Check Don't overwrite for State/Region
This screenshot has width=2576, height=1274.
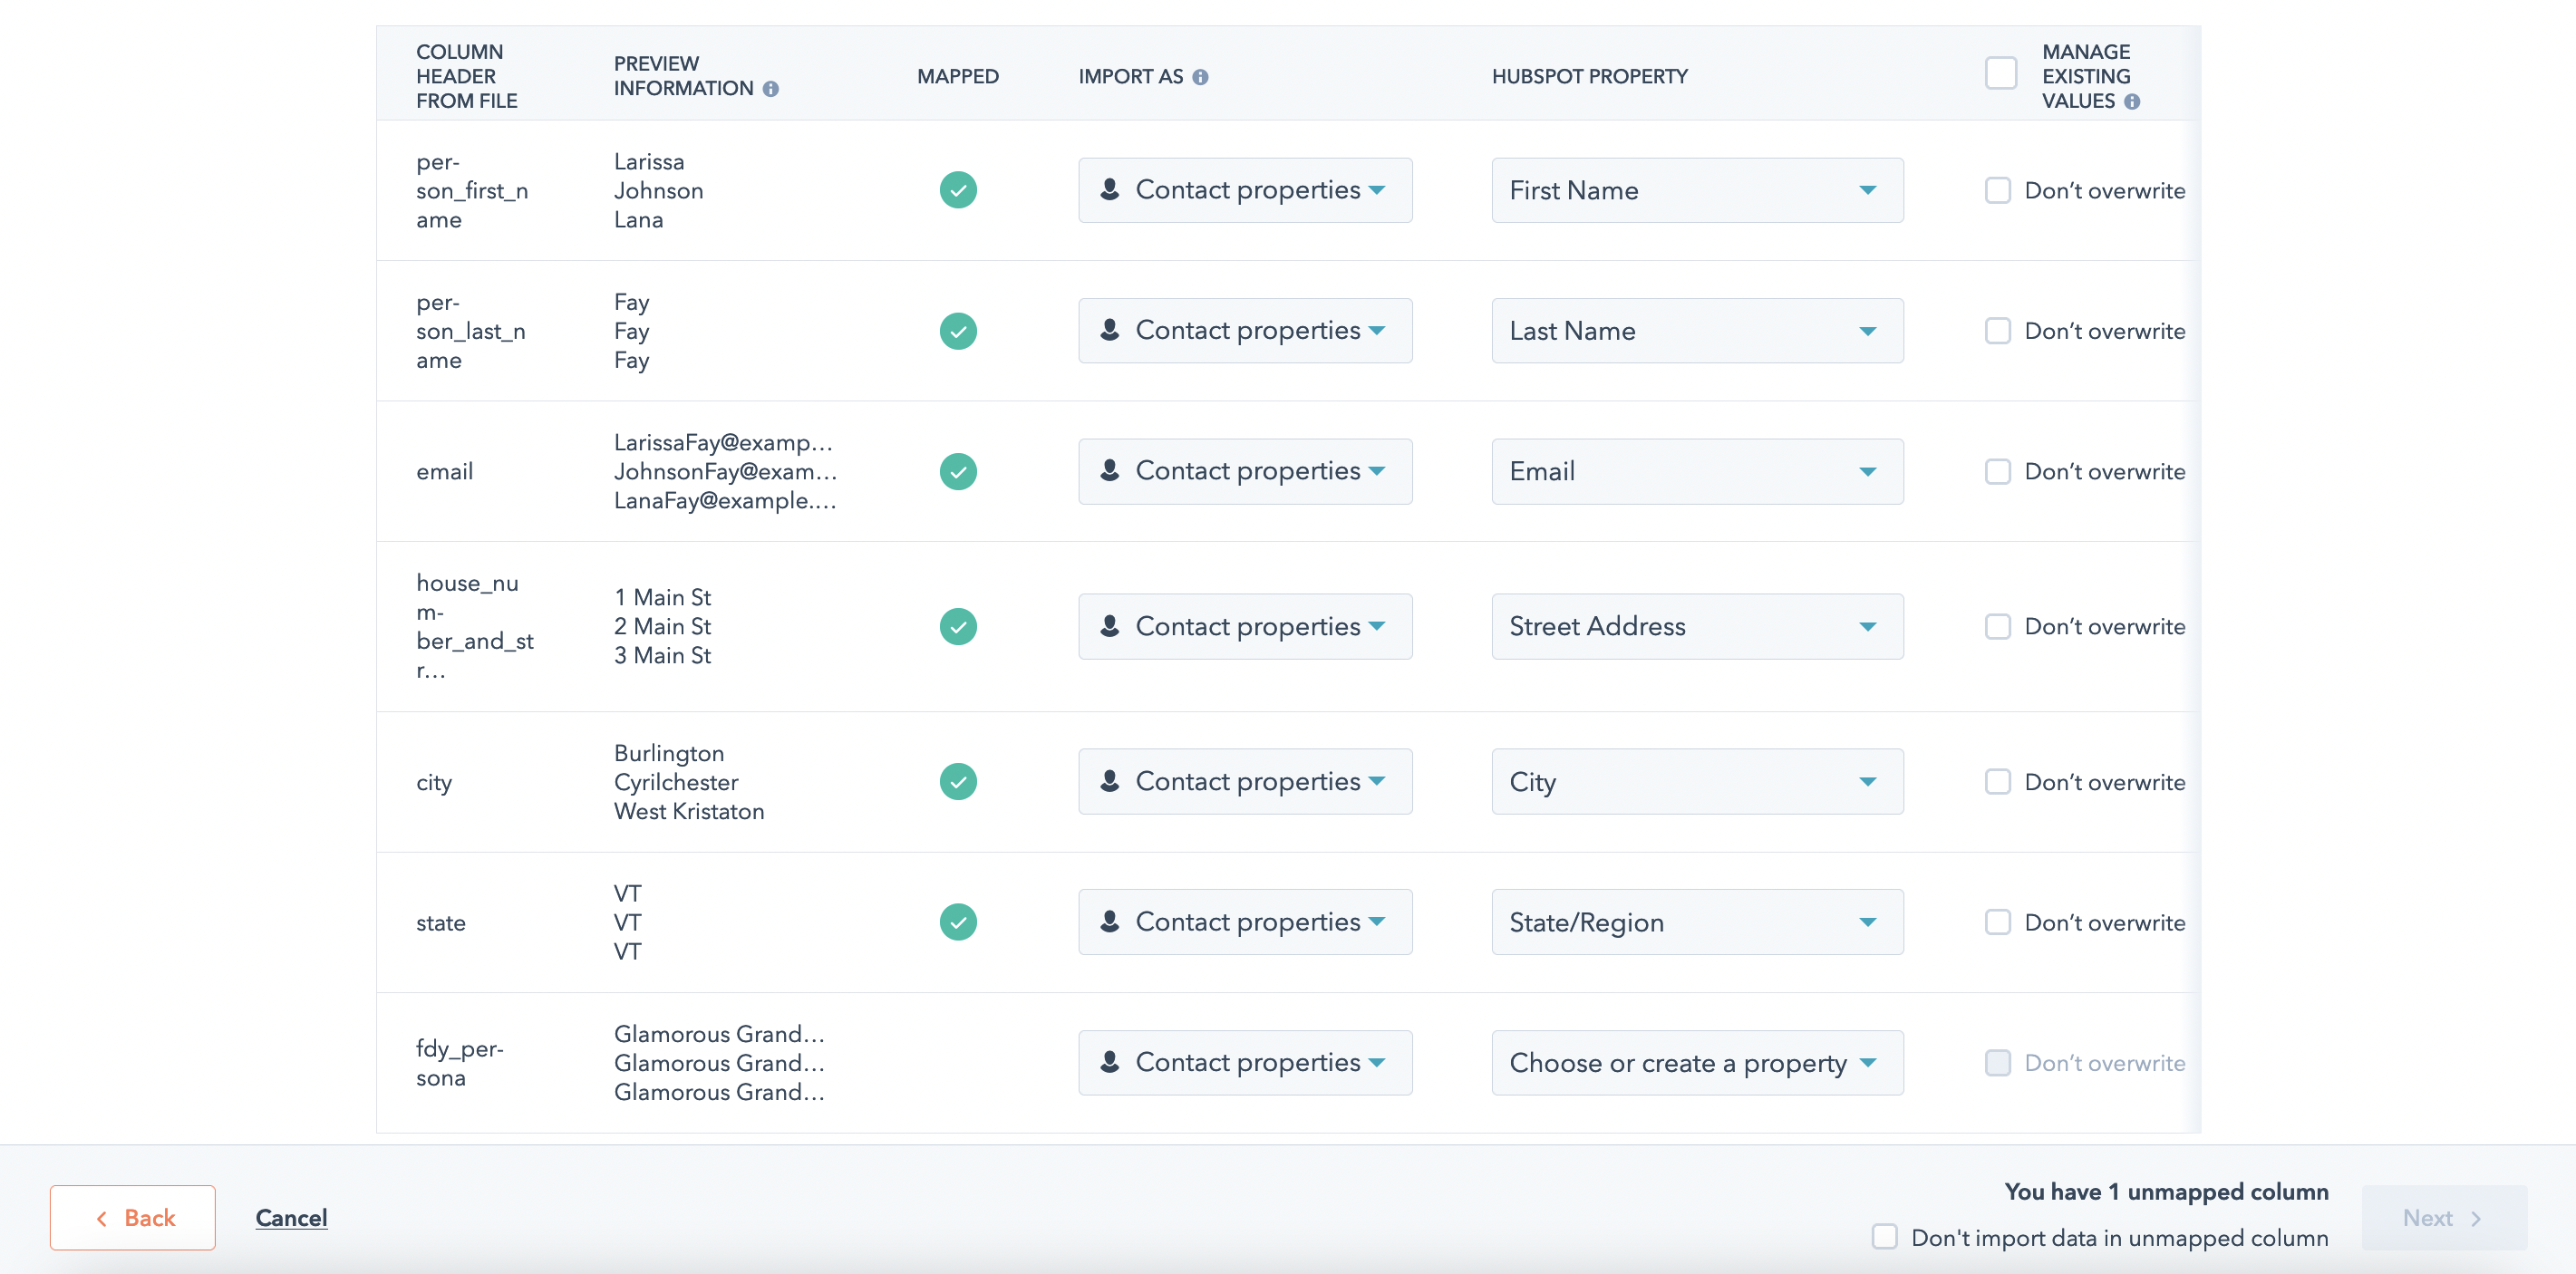(x=1998, y=921)
